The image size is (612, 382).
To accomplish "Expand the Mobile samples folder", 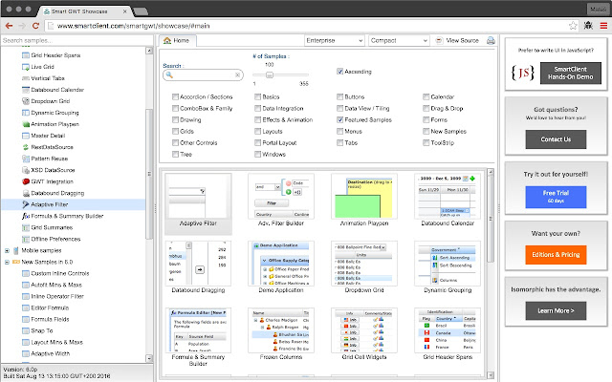I will [8, 250].
